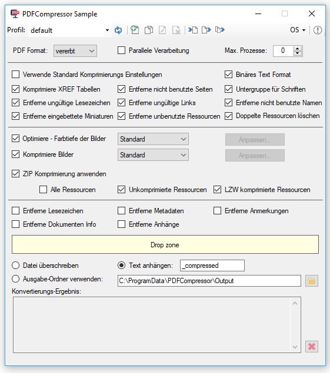
Task: Click the export all profiles icon
Action: 220,30
